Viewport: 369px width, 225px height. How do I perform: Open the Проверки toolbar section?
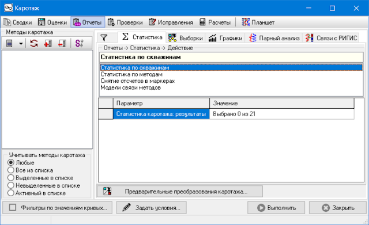(x=125, y=22)
